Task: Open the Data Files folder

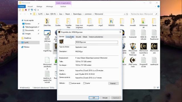Action: [47, 22]
